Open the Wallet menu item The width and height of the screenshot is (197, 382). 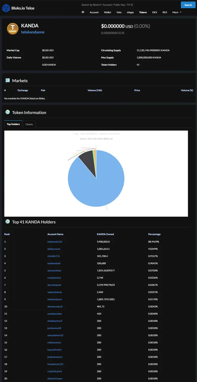point(107,12)
